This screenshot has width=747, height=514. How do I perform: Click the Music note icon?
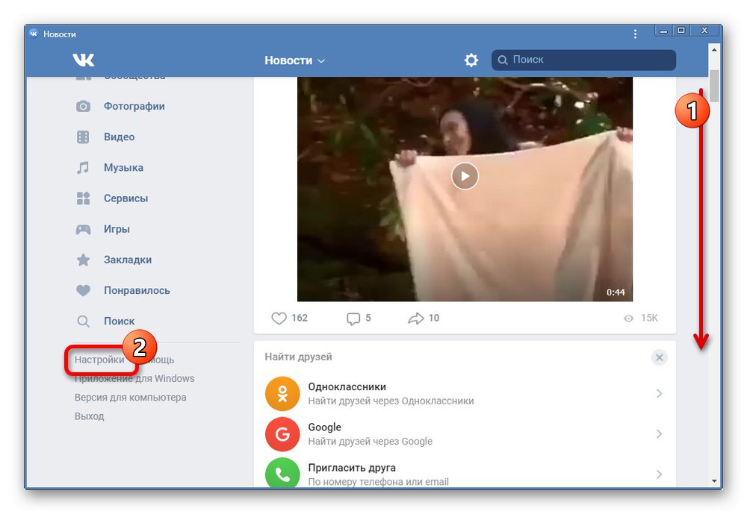pyautogui.click(x=83, y=168)
